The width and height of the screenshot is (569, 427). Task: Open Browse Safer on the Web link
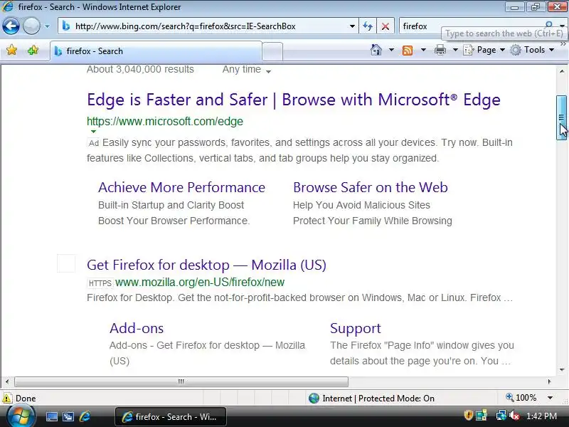[x=371, y=187]
